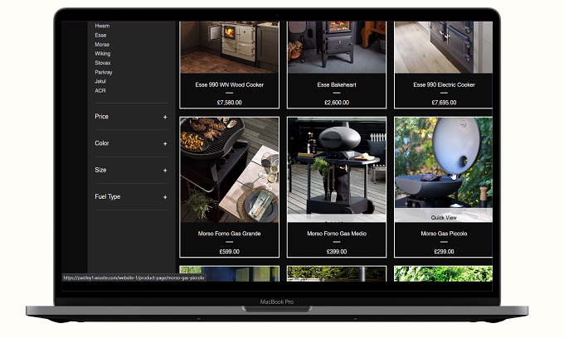Click the Morso Forno Gas Grande title
Image resolution: width=564 pixels, height=338 pixels.
pyautogui.click(x=229, y=234)
